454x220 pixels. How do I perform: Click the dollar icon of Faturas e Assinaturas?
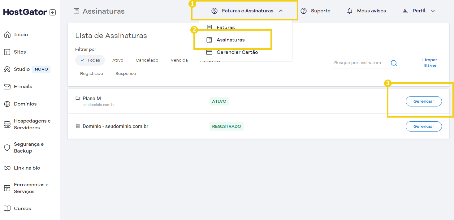coord(214,11)
